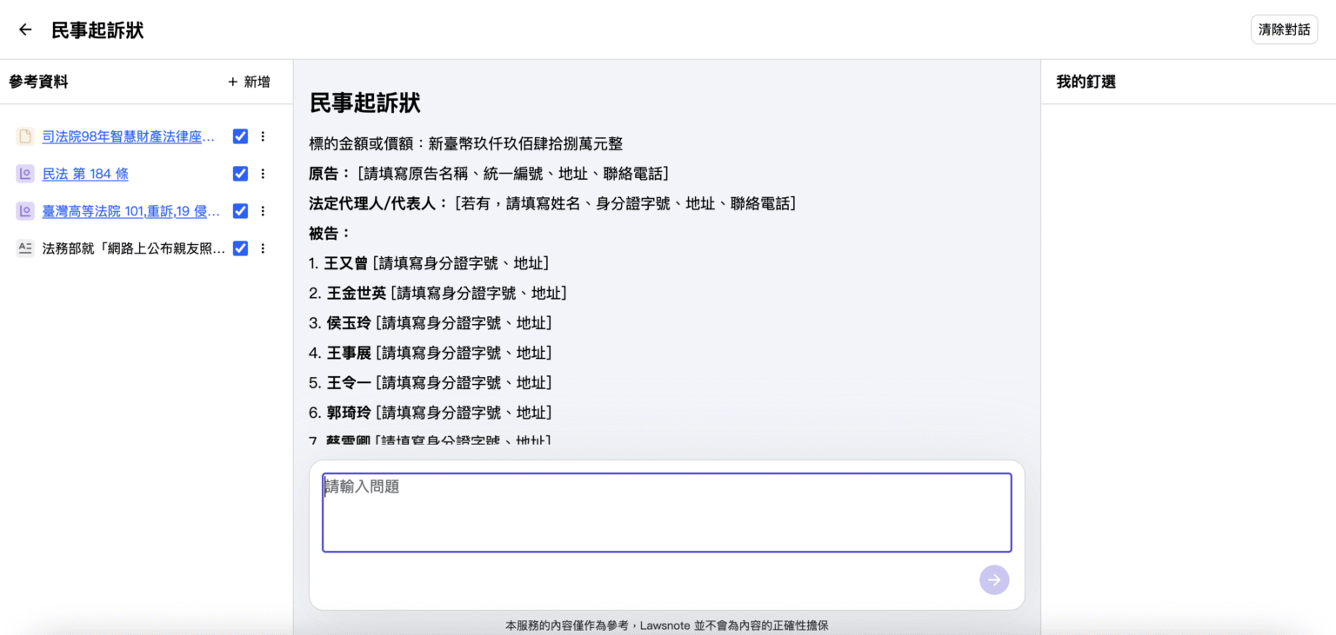
Task: Click the document icon beside 司法院98年 reference
Action: pyautogui.click(x=24, y=136)
